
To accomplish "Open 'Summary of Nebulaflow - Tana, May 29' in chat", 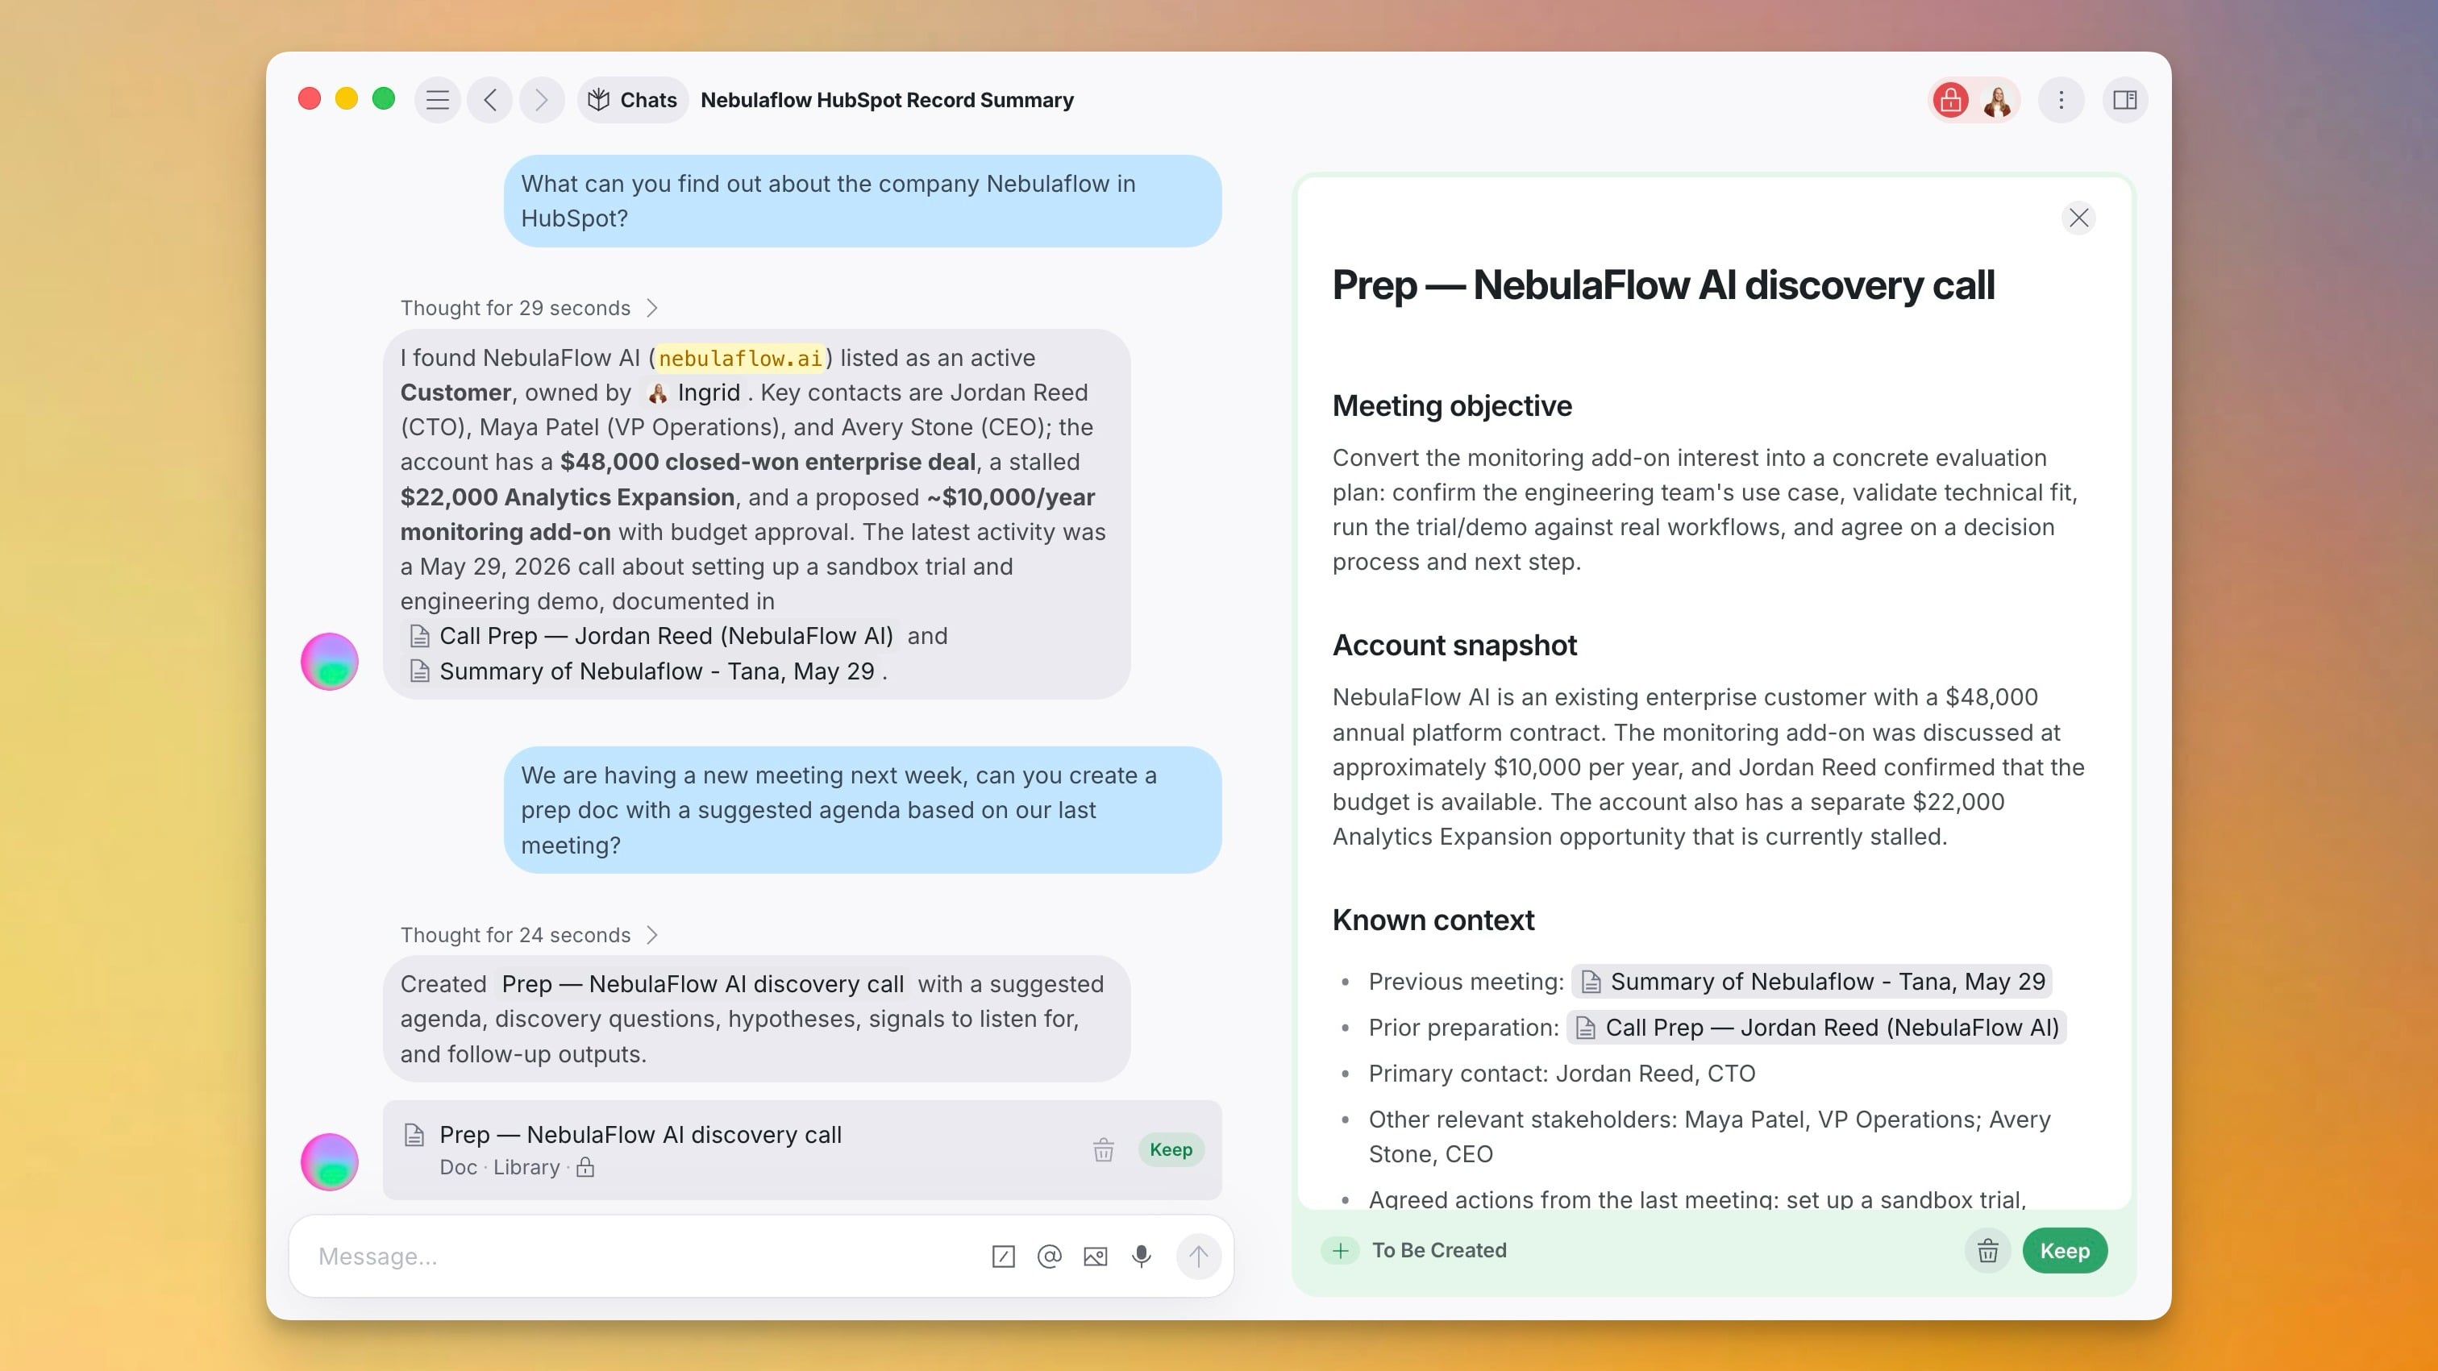I will pyautogui.click(x=642, y=671).
